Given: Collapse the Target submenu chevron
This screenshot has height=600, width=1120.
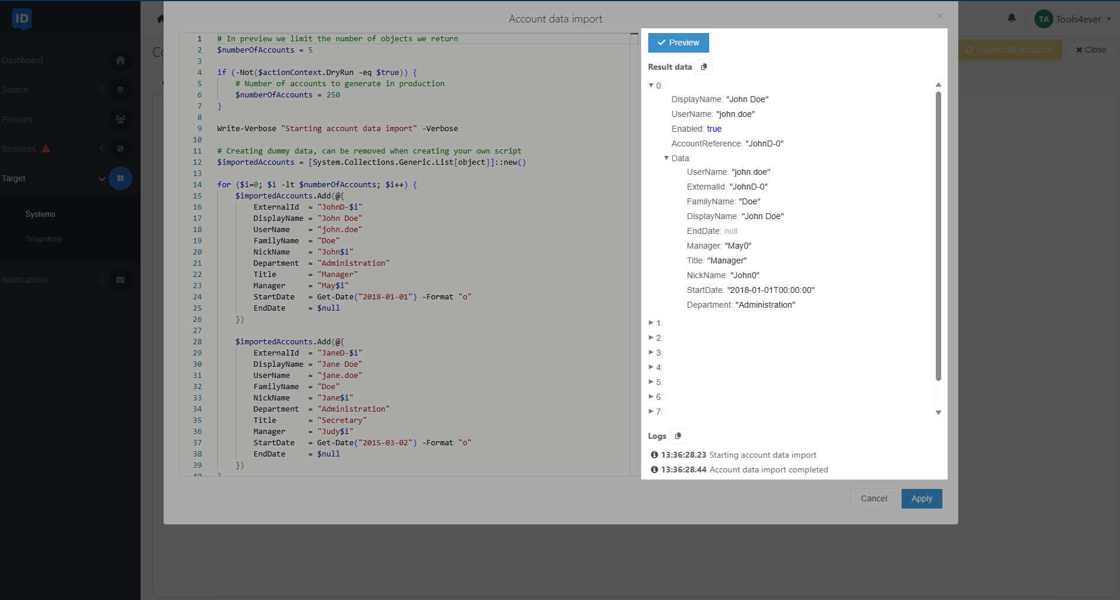Looking at the screenshot, I should [x=102, y=178].
